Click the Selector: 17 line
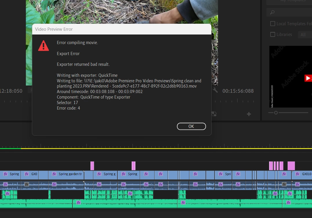The height and width of the screenshot is (218, 312). tap(68, 103)
